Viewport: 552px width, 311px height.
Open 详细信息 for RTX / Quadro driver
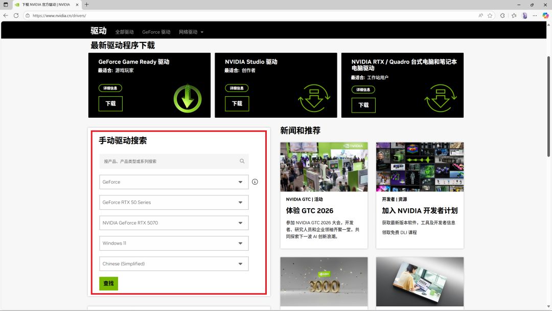tap(363, 90)
